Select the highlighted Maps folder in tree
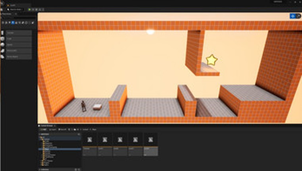 tap(60, 149)
